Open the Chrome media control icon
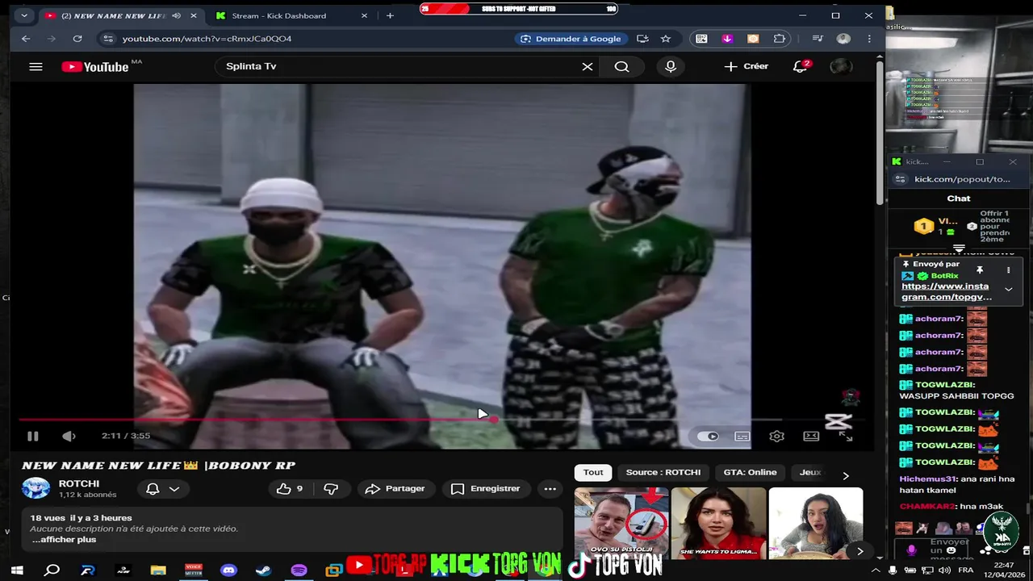This screenshot has width=1033, height=581. point(818,39)
